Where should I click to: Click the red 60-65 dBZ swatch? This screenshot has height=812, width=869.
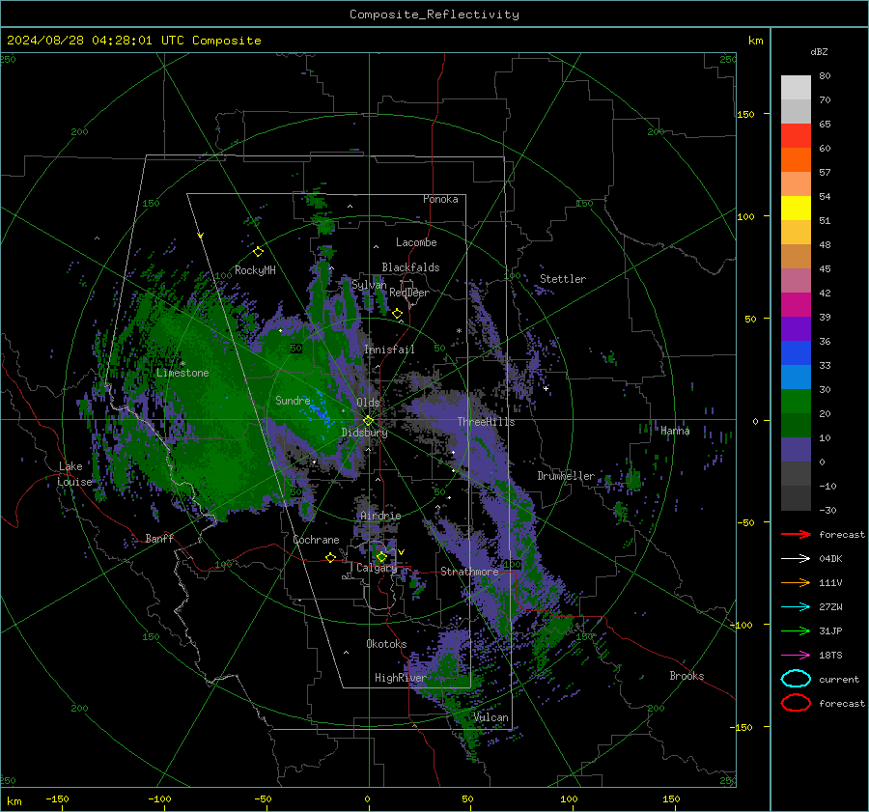[x=796, y=136]
